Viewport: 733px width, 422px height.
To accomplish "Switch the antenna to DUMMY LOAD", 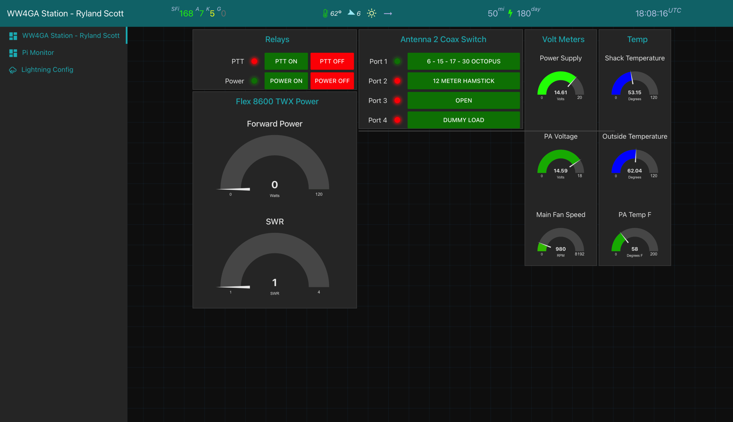I will 463,120.
